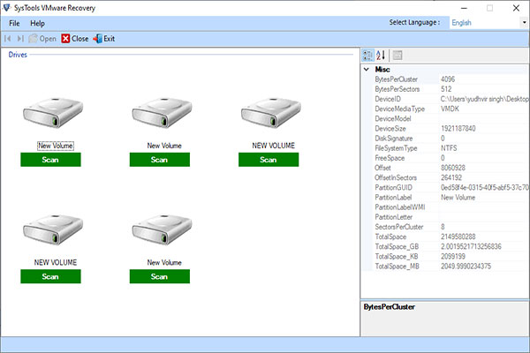Select the SectorsPerCluster property row
The width and height of the screenshot is (530, 353).
[450, 227]
